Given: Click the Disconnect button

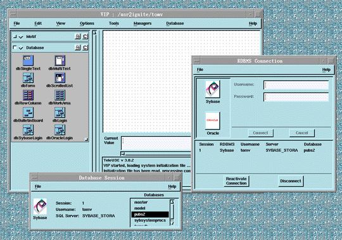Looking at the screenshot, I should (x=291, y=181).
